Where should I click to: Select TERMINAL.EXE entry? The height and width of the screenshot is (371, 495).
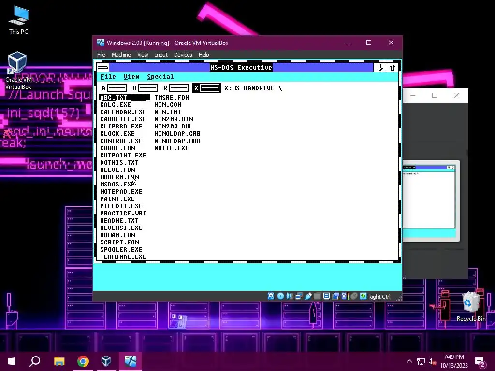click(123, 257)
